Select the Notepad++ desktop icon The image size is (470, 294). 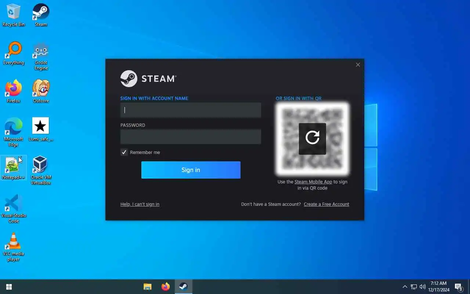coord(14,168)
